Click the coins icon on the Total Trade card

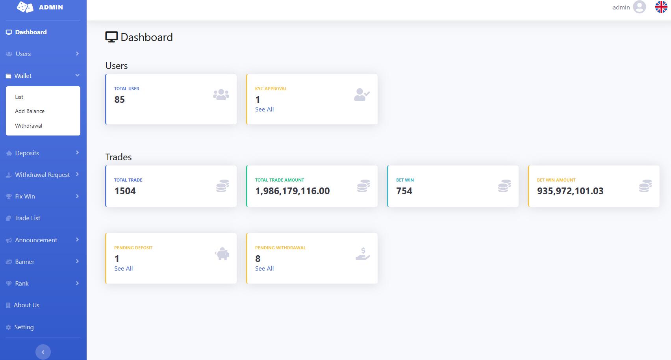click(222, 186)
